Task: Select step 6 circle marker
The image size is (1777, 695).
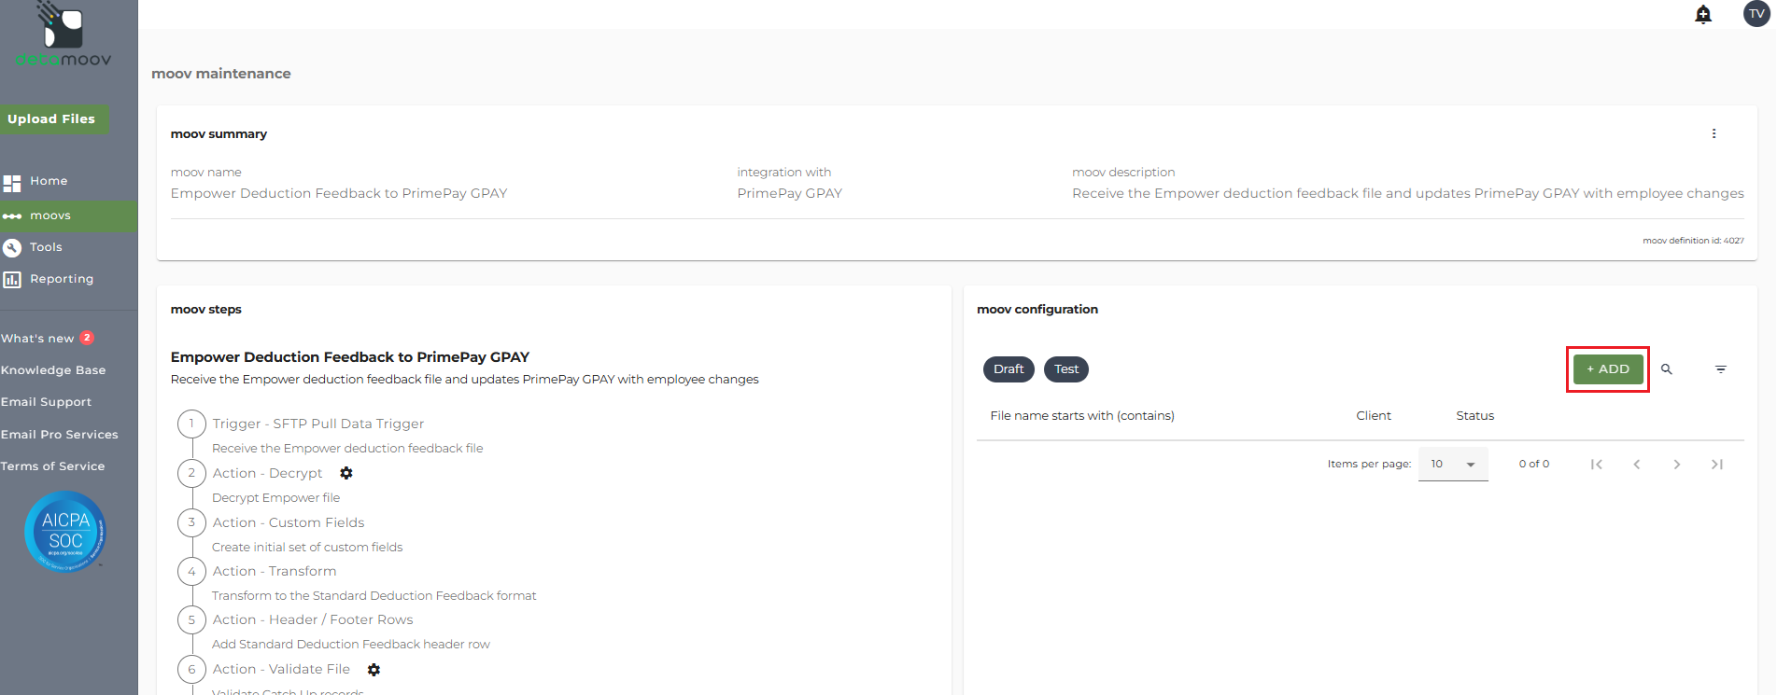Action: [191, 669]
